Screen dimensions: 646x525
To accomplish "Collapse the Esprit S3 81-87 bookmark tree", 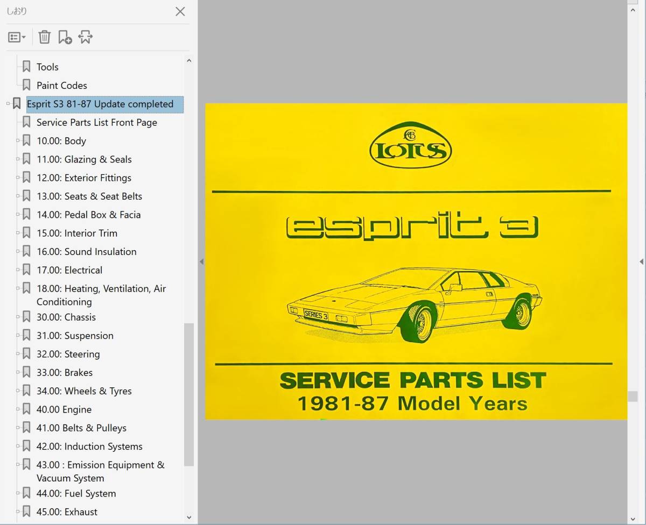I will (x=8, y=104).
